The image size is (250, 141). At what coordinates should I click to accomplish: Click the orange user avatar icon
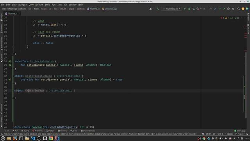(243, 9)
